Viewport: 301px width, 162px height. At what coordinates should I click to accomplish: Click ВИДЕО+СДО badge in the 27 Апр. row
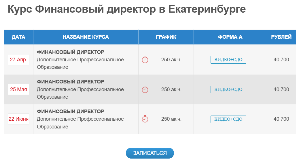pos(228,60)
